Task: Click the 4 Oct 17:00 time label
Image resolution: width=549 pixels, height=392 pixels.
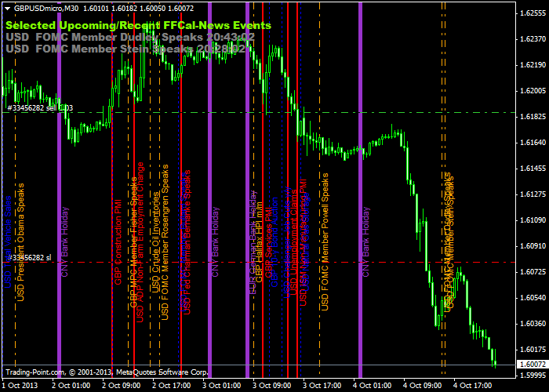Action: pos(472,386)
